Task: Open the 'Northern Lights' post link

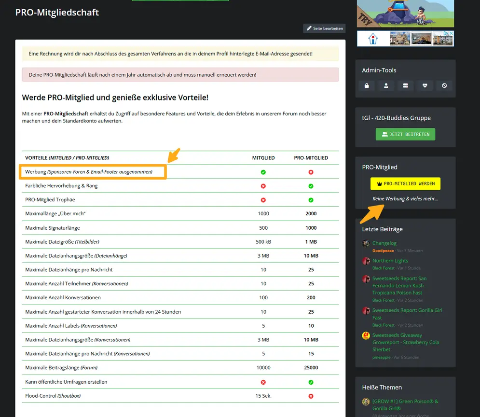Action: pos(390,261)
